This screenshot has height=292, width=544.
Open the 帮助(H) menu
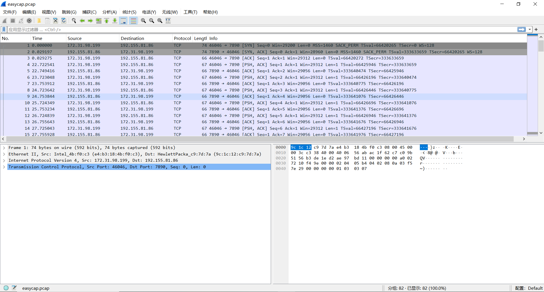210,12
